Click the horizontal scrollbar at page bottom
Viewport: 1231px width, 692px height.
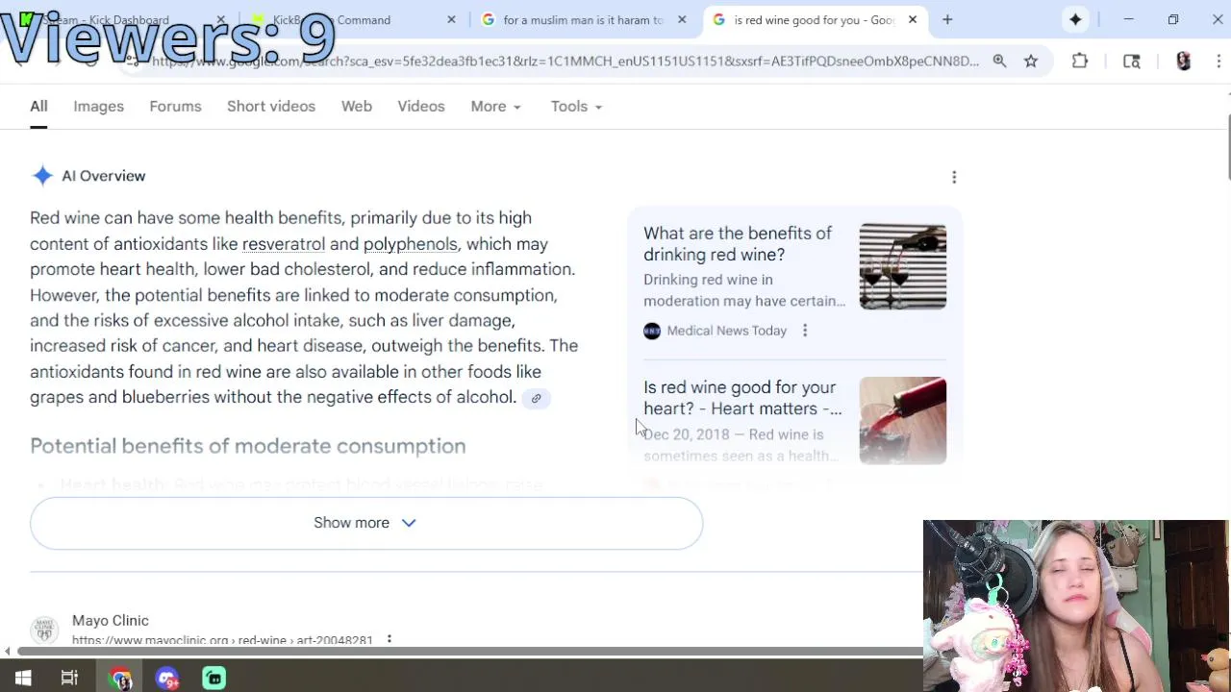471,652
